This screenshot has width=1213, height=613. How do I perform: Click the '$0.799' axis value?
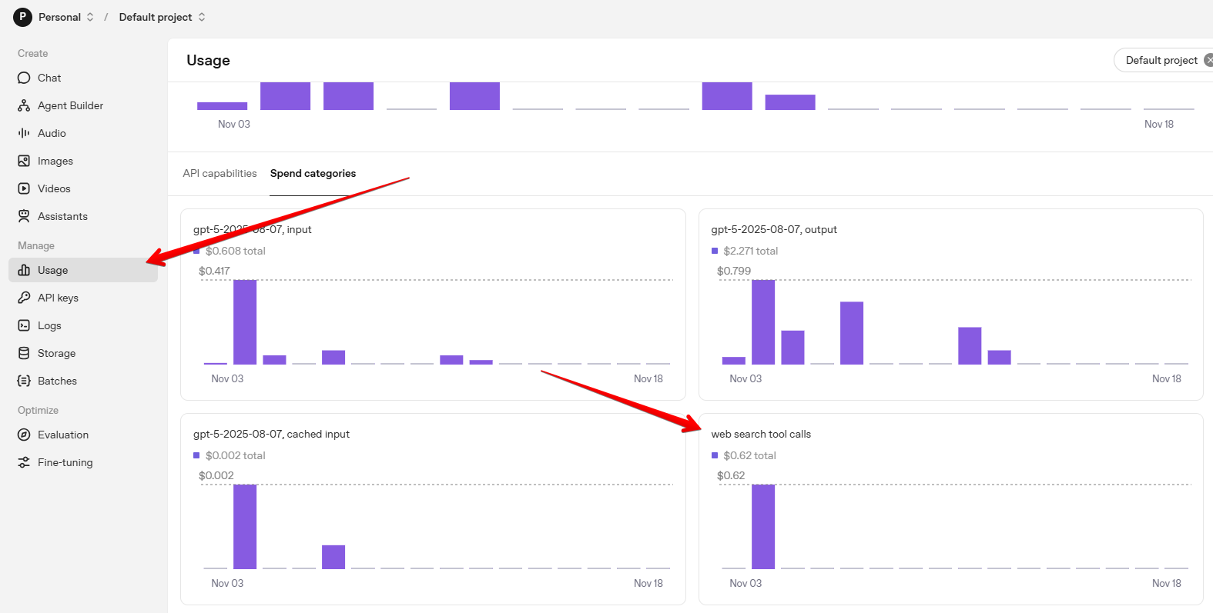click(x=734, y=271)
